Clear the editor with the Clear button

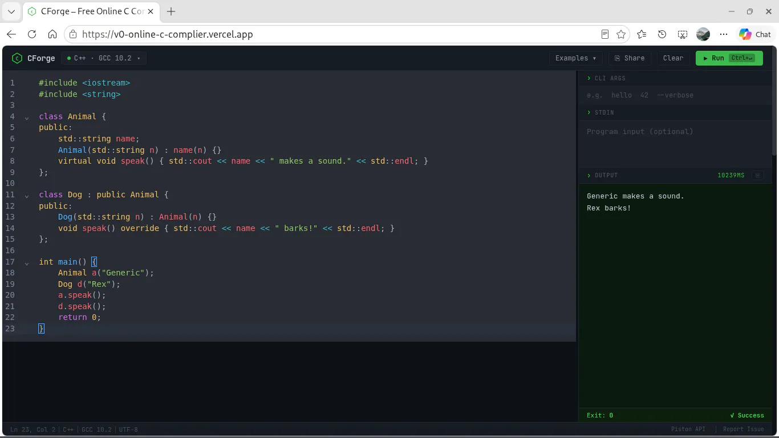click(673, 58)
